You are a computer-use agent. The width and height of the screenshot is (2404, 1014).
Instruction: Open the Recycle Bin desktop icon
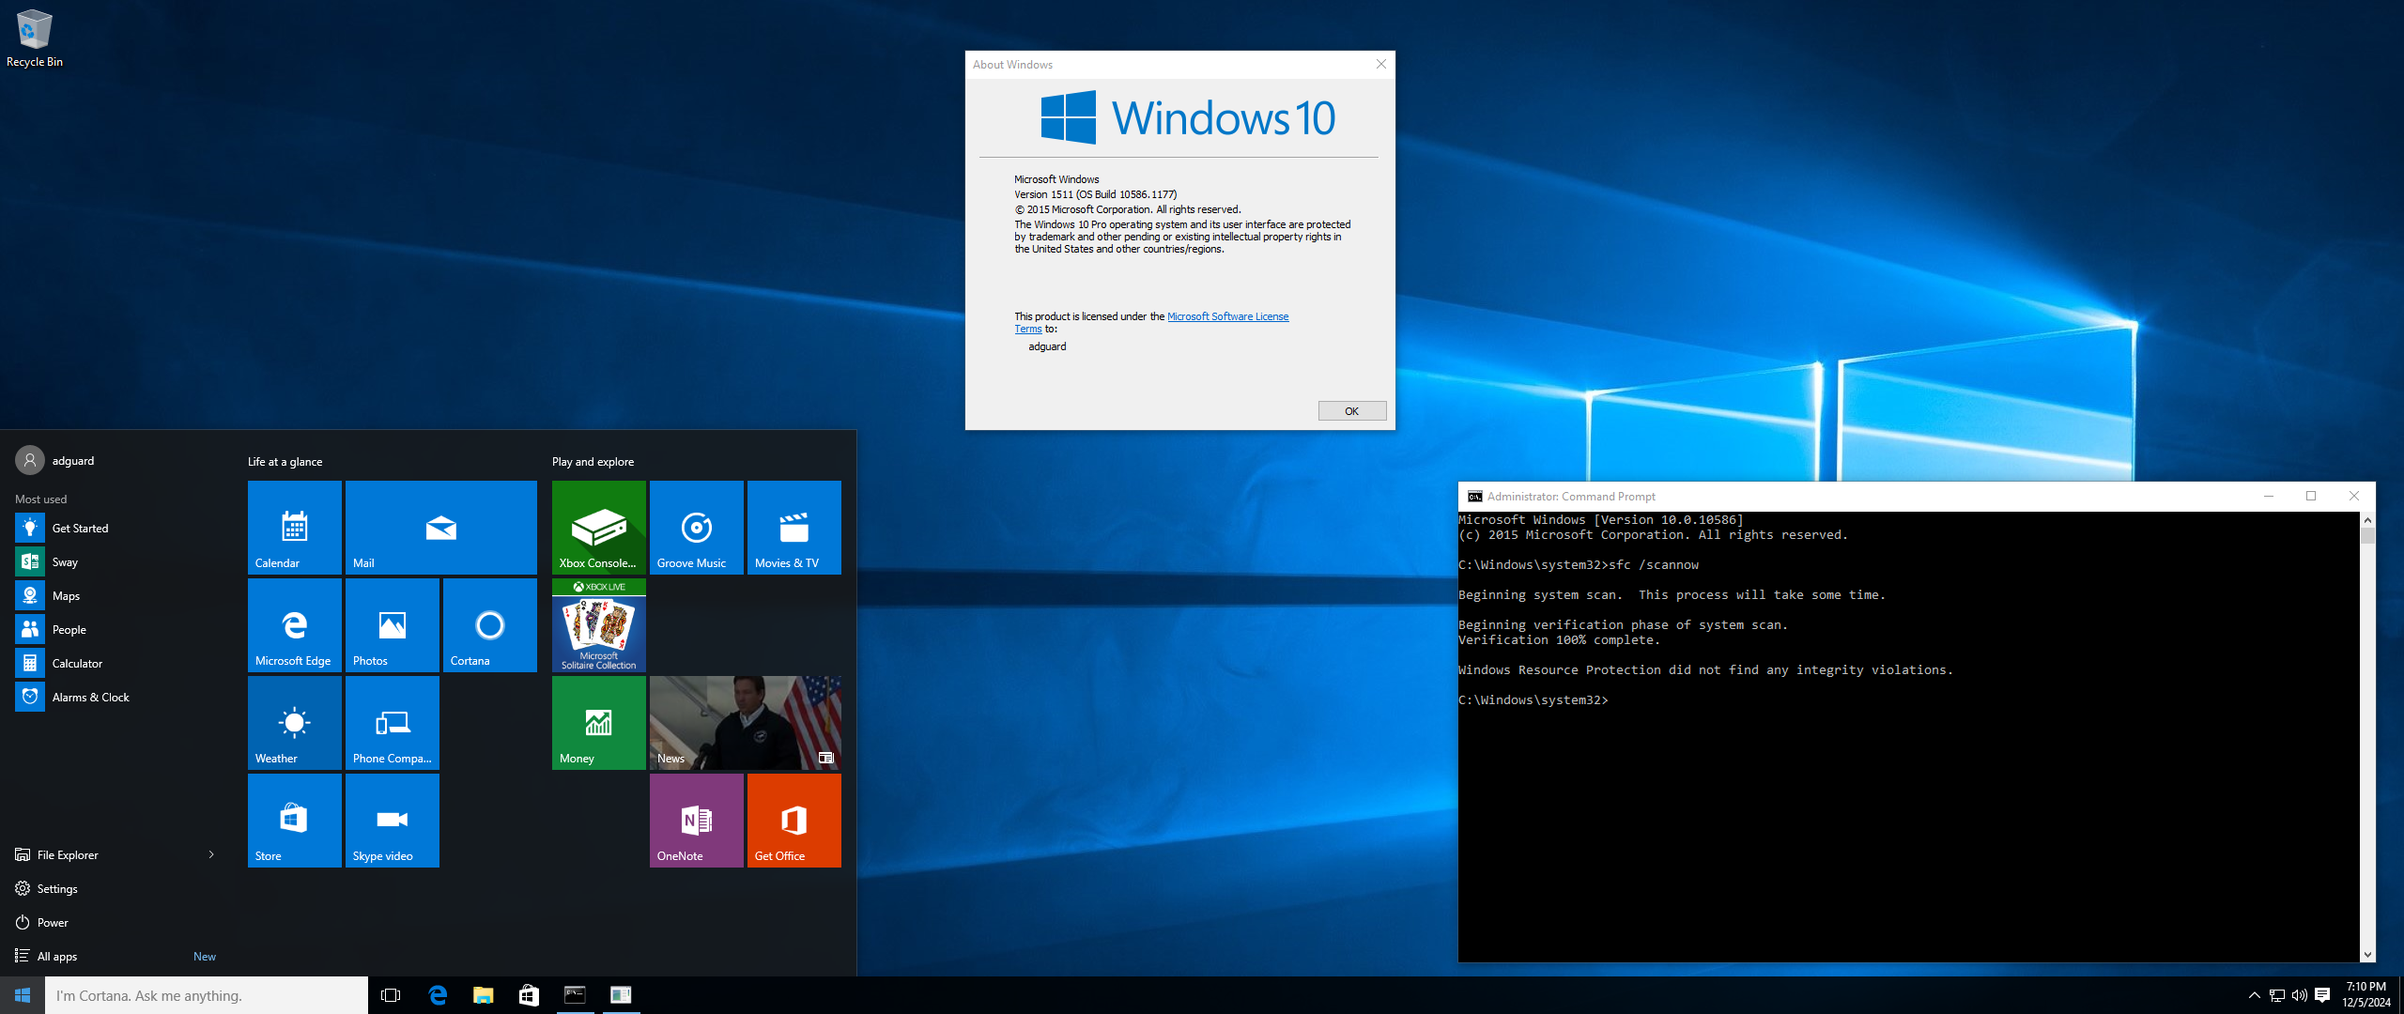point(35,38)
